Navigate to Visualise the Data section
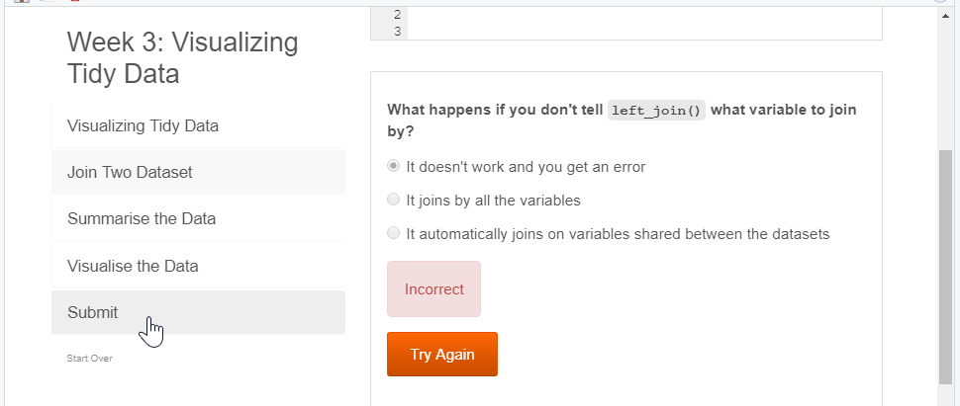 (198, 266)
